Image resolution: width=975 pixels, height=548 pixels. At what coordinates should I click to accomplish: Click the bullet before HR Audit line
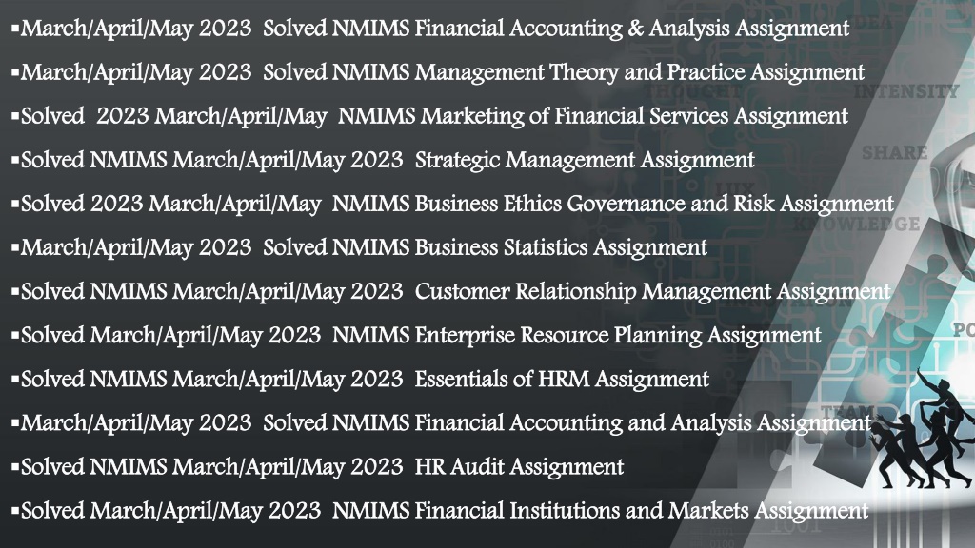[15, 468]
